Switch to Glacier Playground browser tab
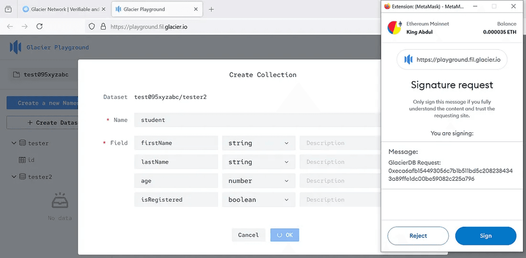Viewport: 526px width, 258px height. coord(157,9)
